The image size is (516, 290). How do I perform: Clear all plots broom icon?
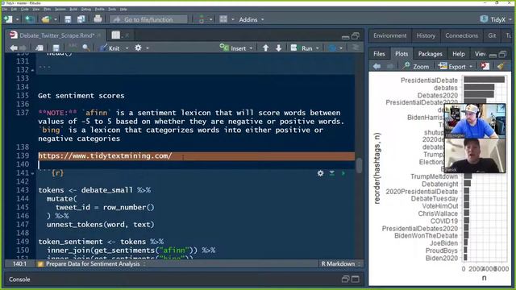pos(501,66)
